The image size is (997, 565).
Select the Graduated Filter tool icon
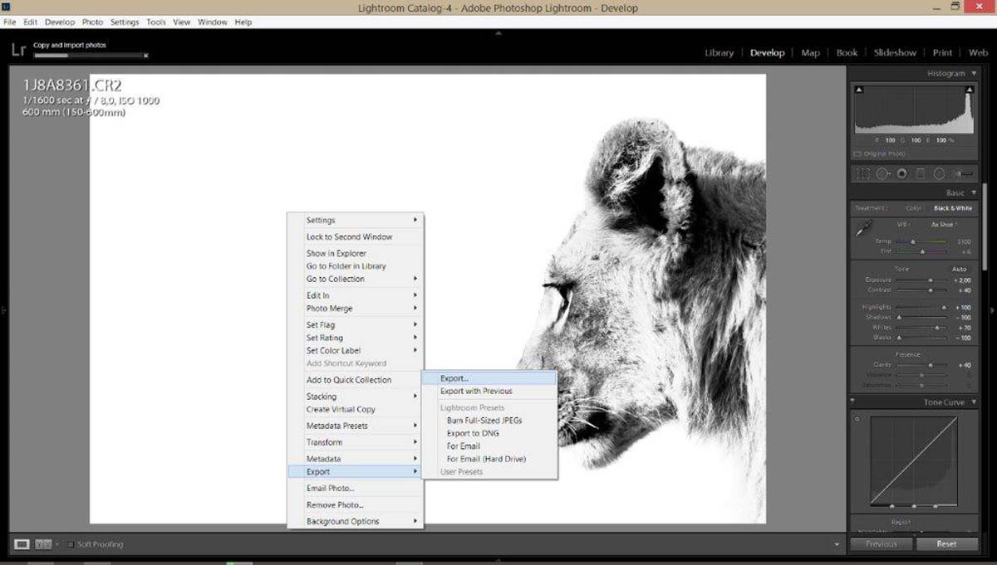point(921,174)
